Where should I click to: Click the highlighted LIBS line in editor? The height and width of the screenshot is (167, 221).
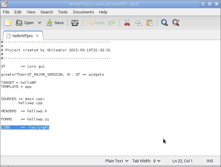pyautogui.click(x=25, y=127)
